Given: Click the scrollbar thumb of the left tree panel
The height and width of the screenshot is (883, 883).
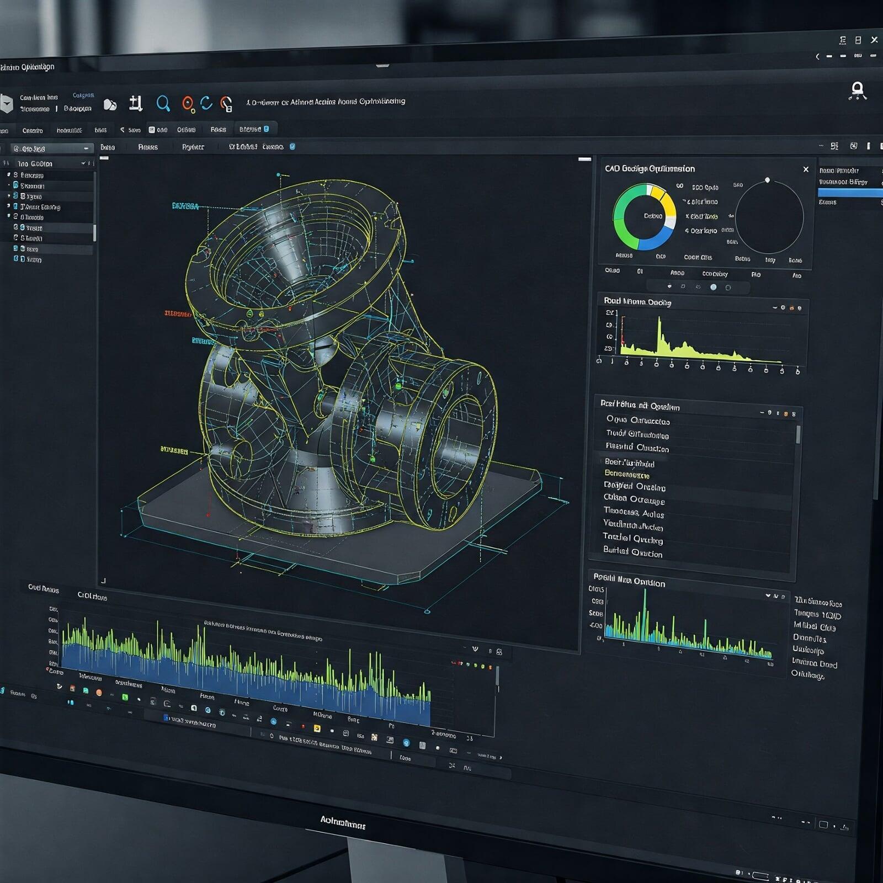Looking at the screenshot, I should [95, 232].
